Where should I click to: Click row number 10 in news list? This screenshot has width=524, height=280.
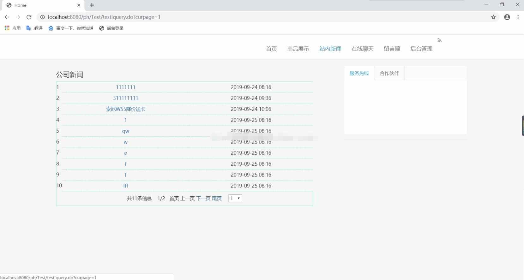click(x=59, y=186)
